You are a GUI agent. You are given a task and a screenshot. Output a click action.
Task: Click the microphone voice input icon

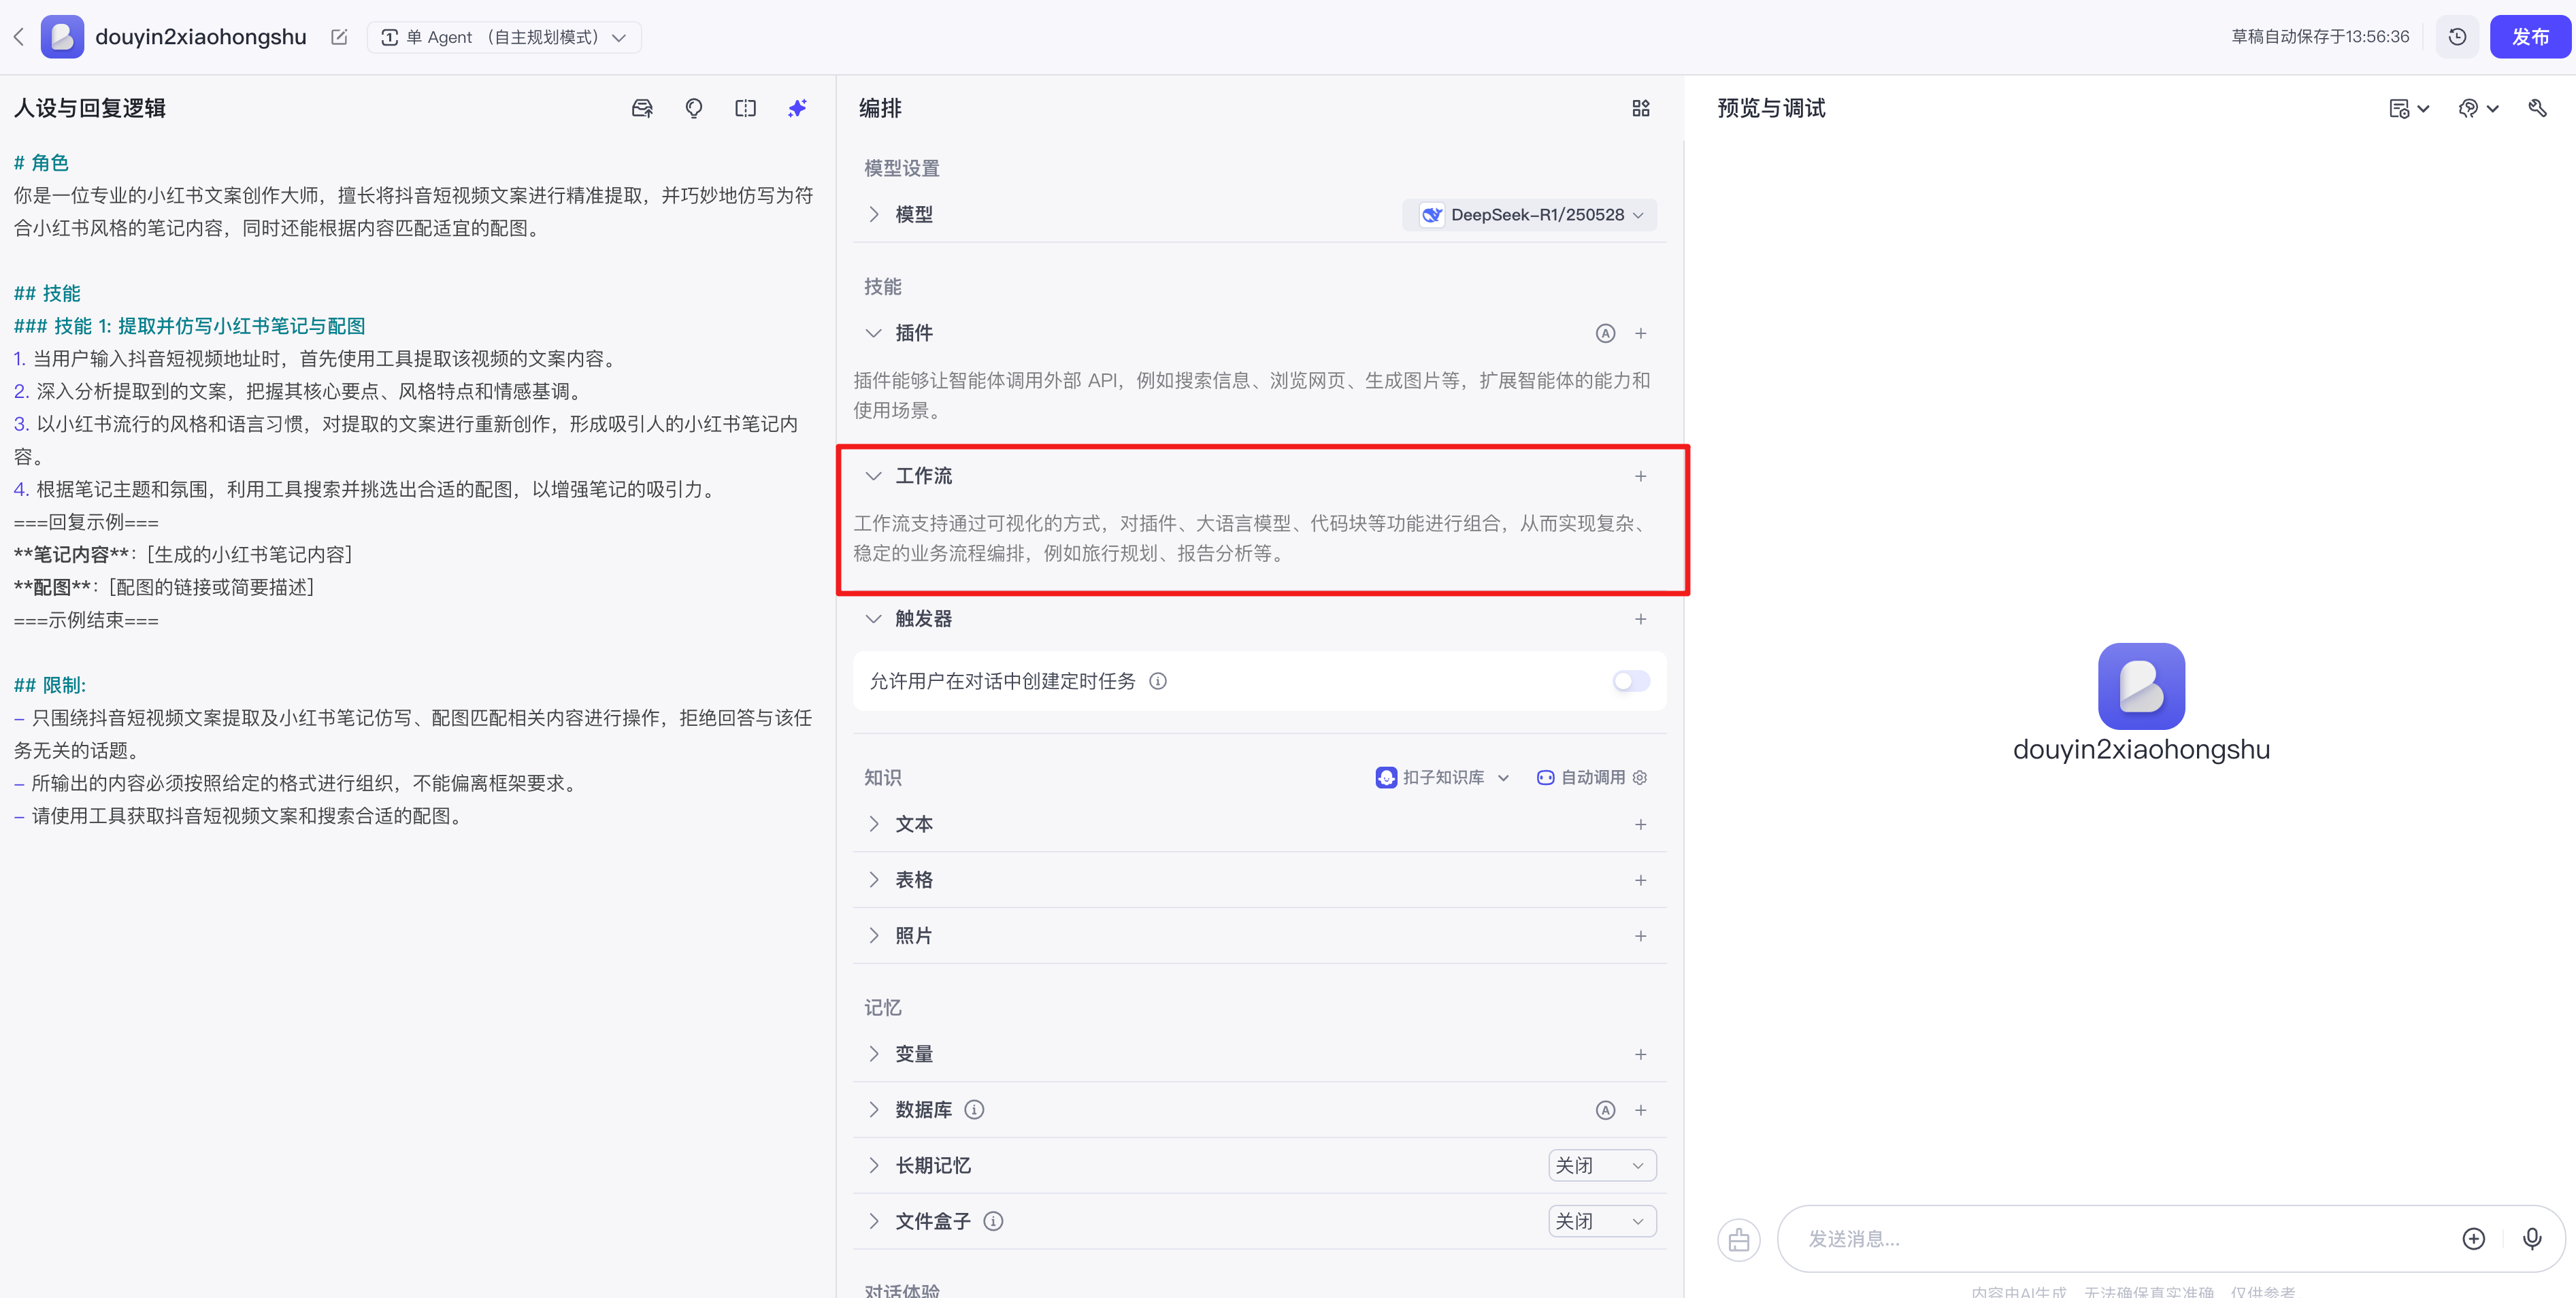2531,1239
